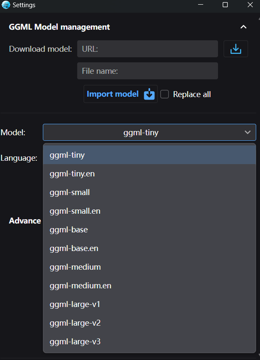Click the Download model label

(x=40, y=49)
